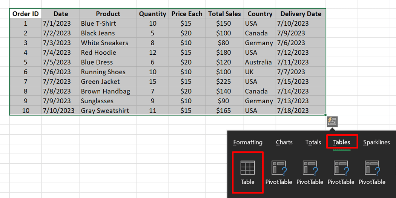Select the Order ID header cell
The height and width of the screenshot is (198, 396).
[25, 14]
